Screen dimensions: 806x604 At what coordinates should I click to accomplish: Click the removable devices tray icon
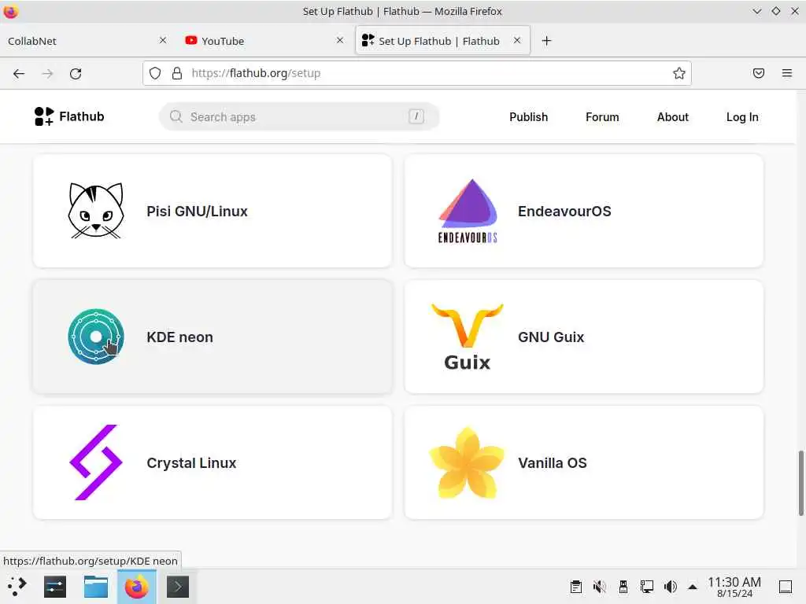(x=623, y=587)
